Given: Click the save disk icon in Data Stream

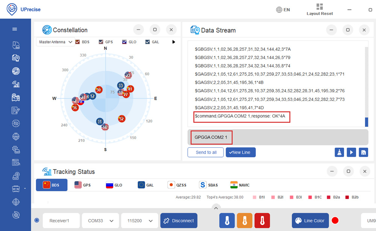Looking at the screenshot, I should point(363,152).
